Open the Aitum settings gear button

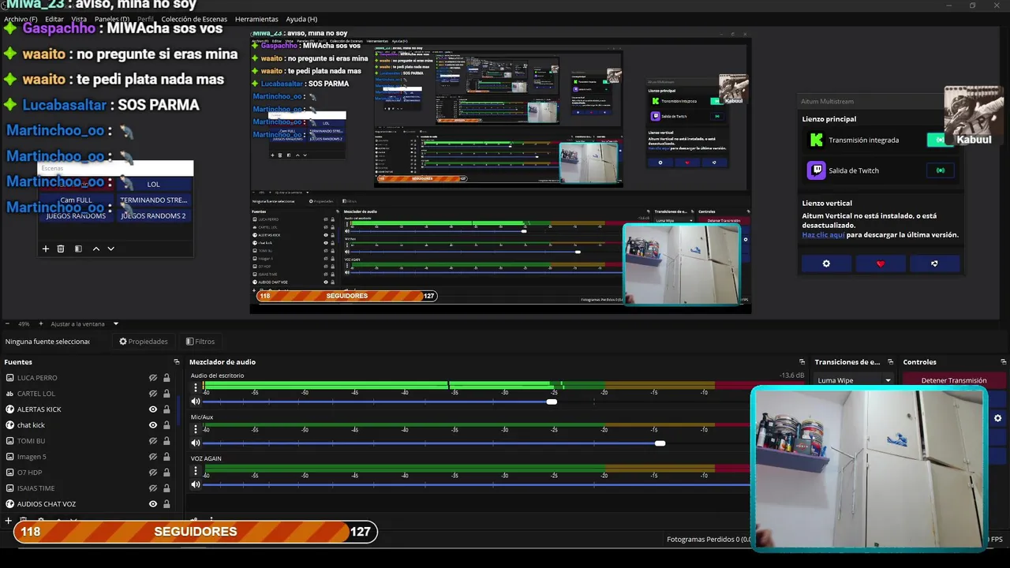tap(826, 263)
